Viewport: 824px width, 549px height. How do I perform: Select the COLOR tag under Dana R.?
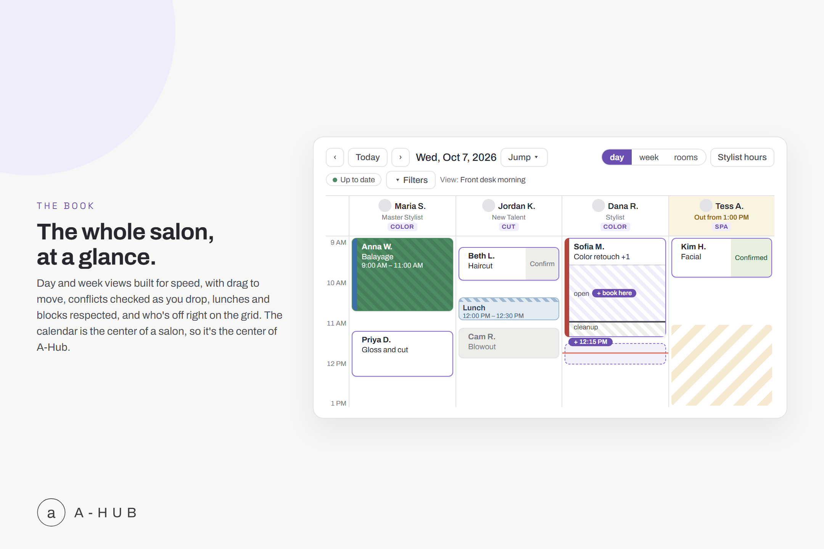[615, 227]
